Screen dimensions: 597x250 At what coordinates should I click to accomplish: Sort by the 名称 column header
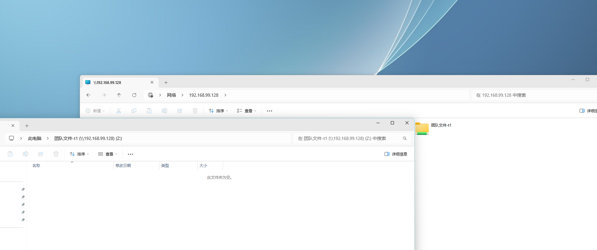click(x=70, y=165)
